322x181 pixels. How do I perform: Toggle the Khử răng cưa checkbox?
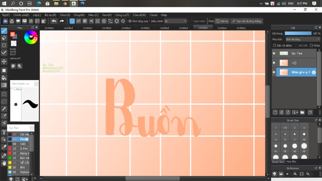(x=130, y=21)
